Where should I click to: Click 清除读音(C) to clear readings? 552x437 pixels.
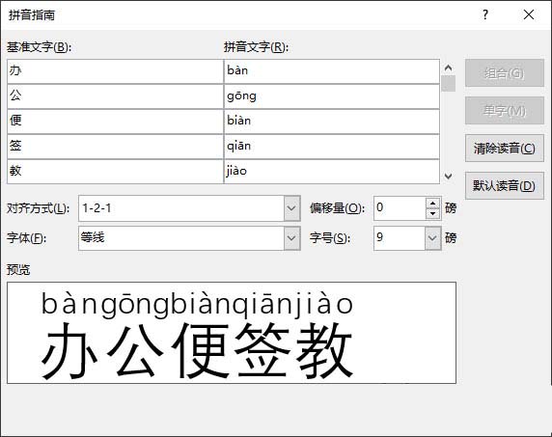point(505,149)
